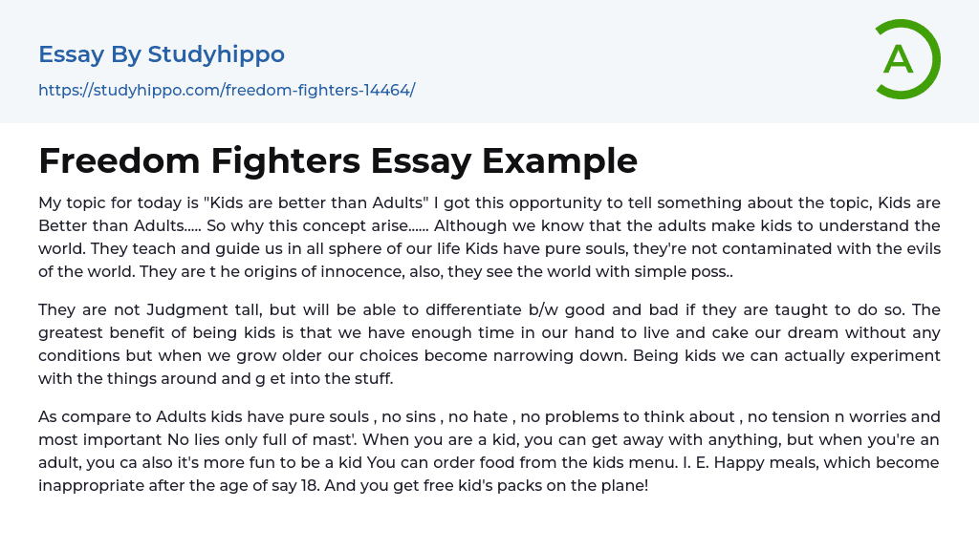Click the paragraph beginning "My topic for today"
Viewport: 979px width, 551px height.
pyautogui.click(x=489, y=237)
